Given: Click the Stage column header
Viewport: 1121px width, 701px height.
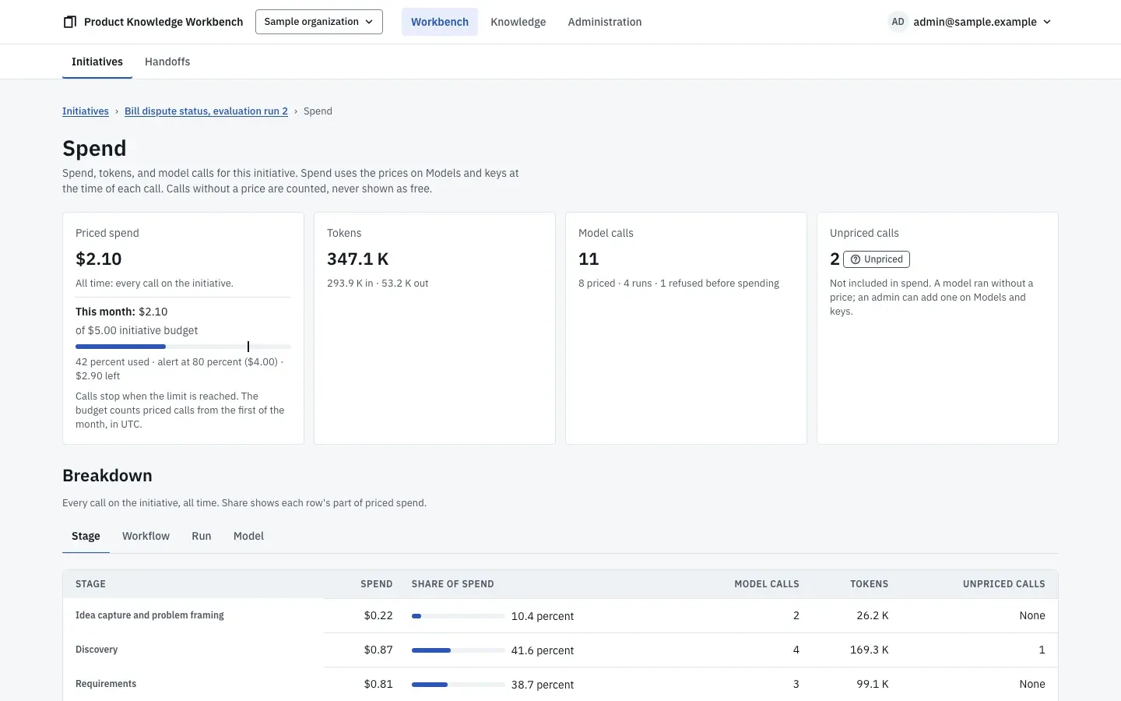Looking at the screenshot, I should point(90,584).
